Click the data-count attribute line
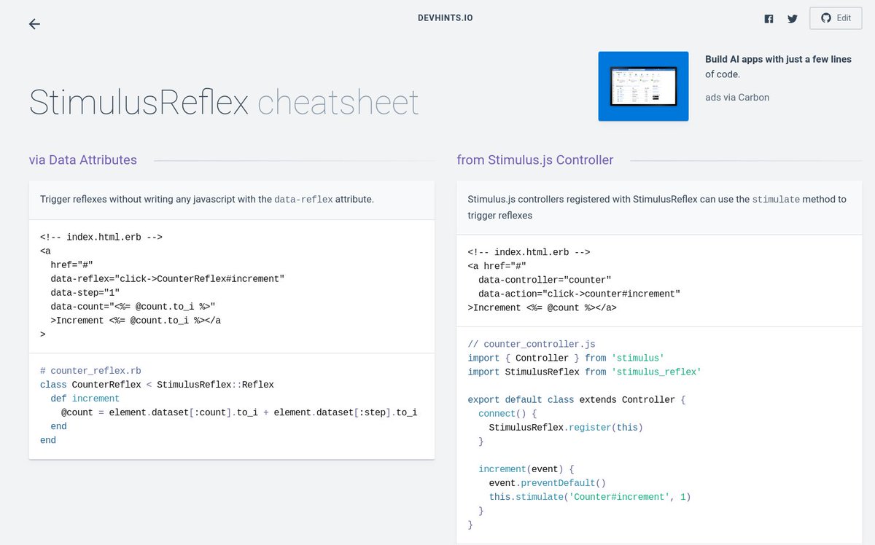The width and height of the screenshot is (875, 545). [x=133, y=306]
